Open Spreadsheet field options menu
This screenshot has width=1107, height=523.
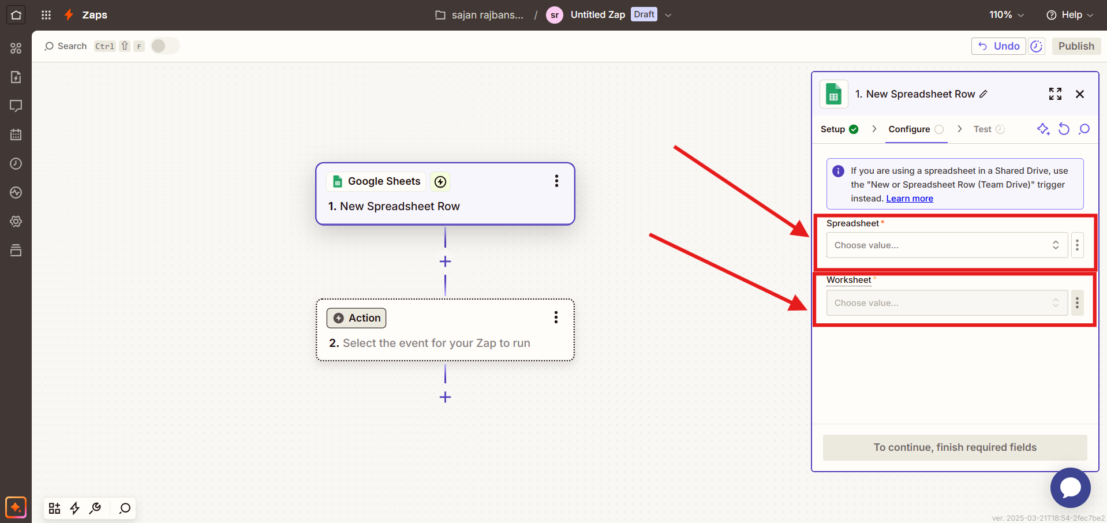click(x=1077, y=245)
